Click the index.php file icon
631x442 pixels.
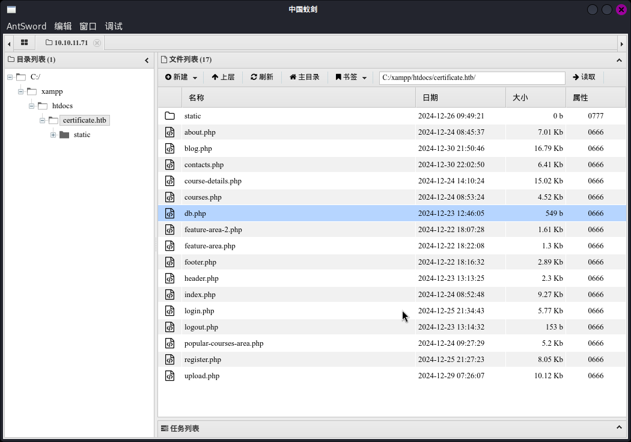(170, 294)
